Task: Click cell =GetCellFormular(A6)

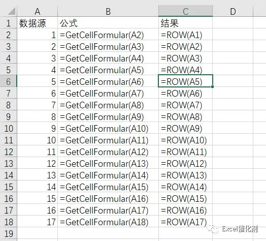Action: pos(108,81)
